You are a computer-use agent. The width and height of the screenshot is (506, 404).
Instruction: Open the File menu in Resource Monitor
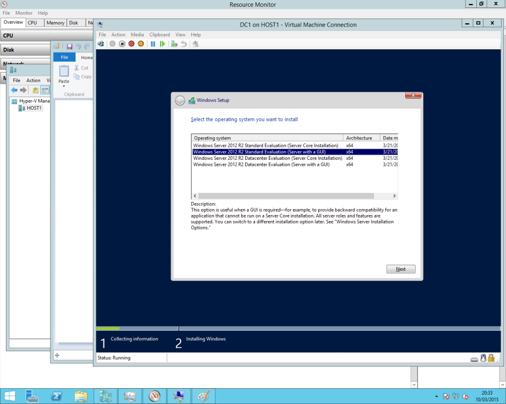coord(6,13)
